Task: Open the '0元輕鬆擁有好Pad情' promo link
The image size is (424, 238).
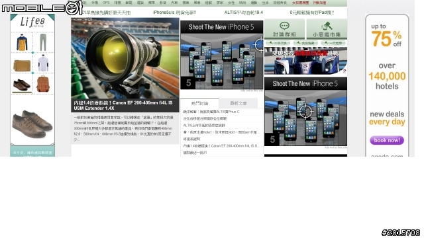Action: point(312,13)
